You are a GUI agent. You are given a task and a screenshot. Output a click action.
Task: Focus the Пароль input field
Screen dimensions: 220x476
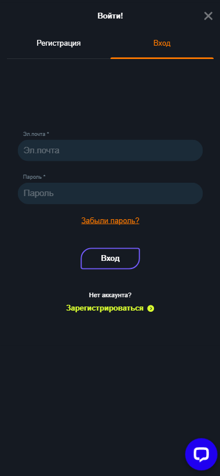[x=110, y=193]
